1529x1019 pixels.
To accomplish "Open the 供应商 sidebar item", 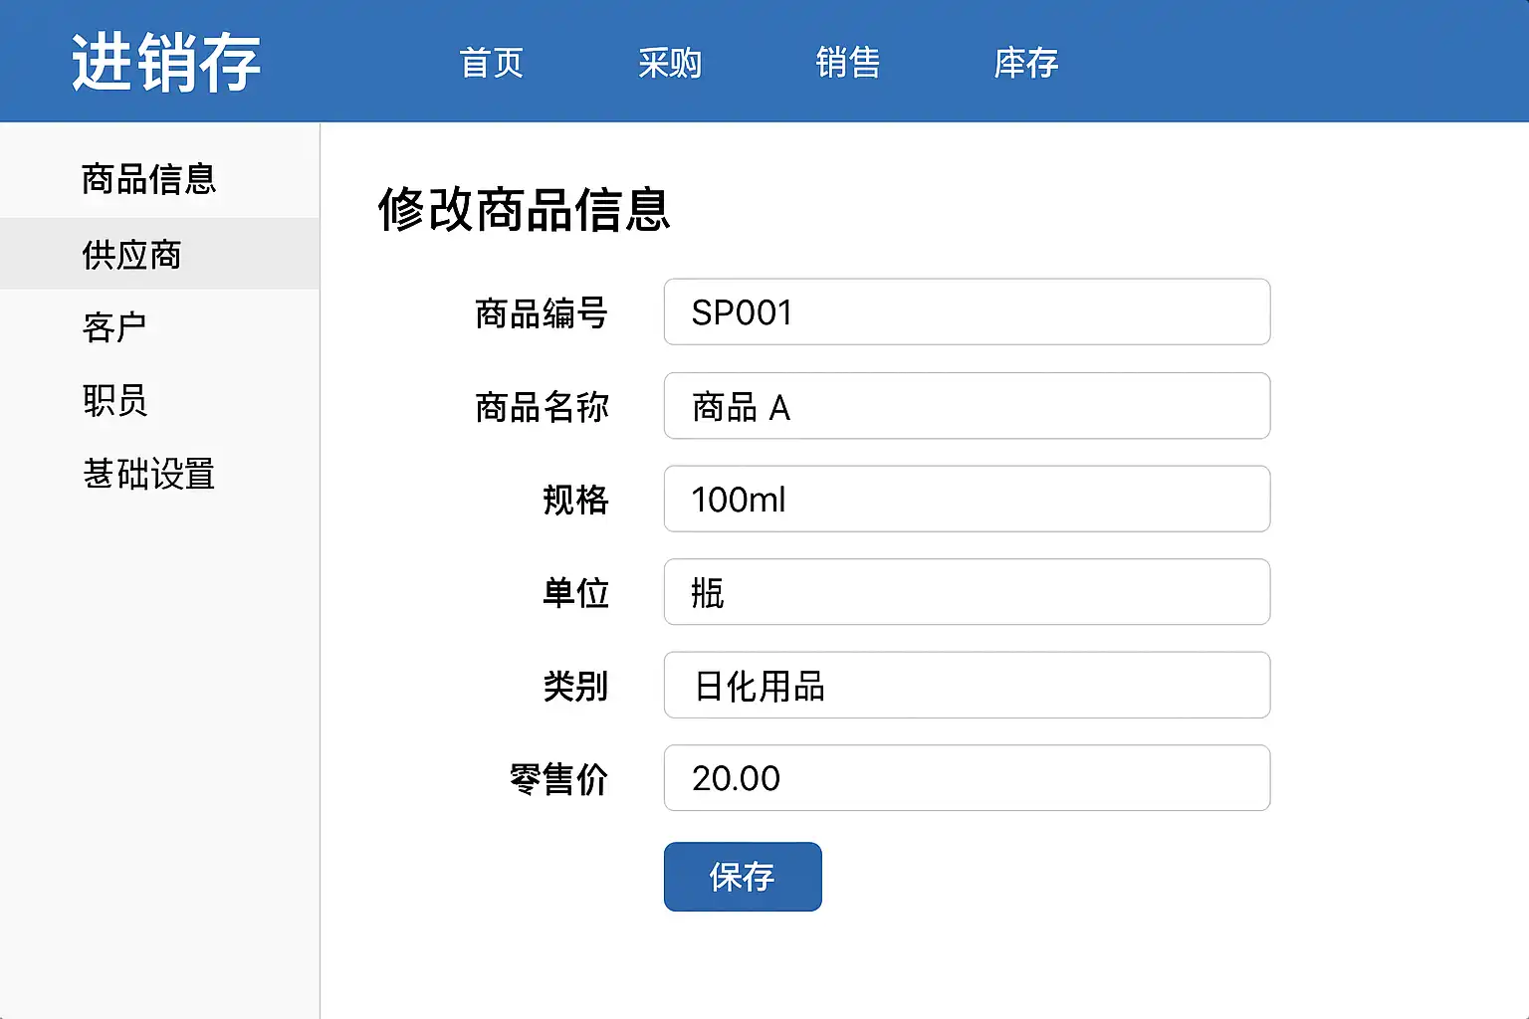I will click(x=132, y=255).
